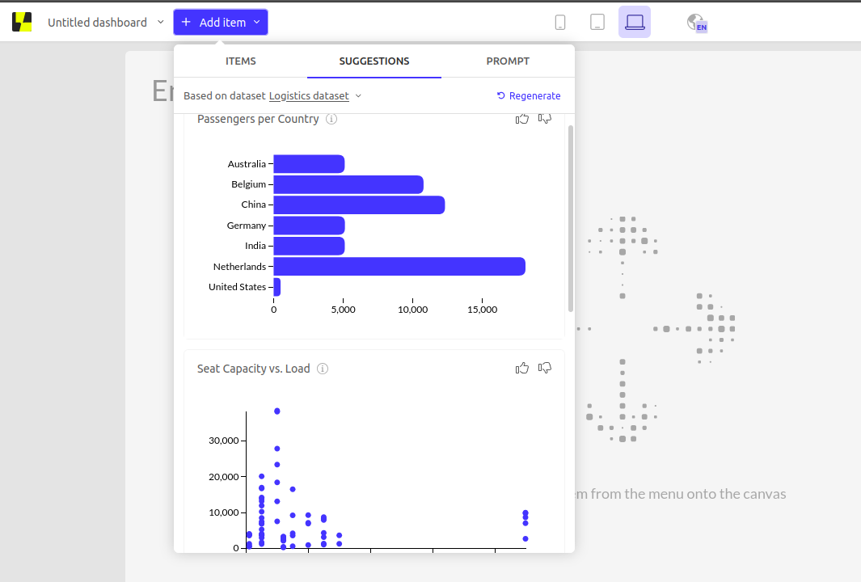Image resolution: width=861 pixels, height=582 pixels.
Task: Thumbs down Seat Capacity vs. Load
Action: coord(545,369)
